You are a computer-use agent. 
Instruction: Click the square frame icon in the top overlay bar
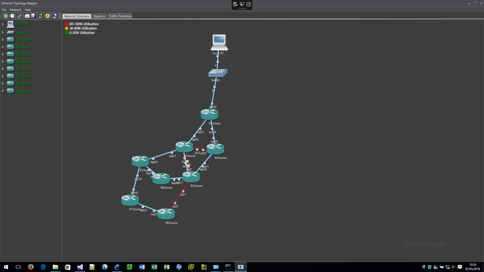point(249,4)
